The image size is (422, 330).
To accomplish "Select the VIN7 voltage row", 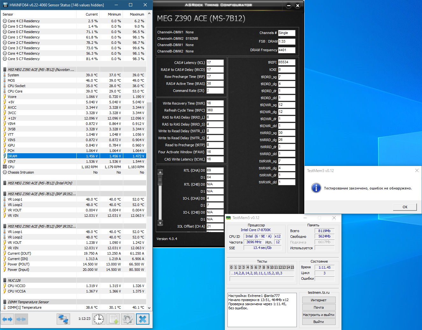I will [x=74, y=162].
